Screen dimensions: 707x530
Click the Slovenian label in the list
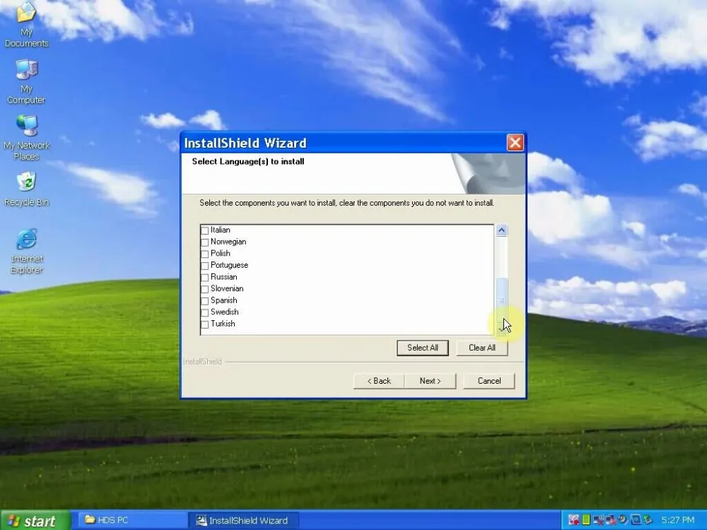coord(227,288)
